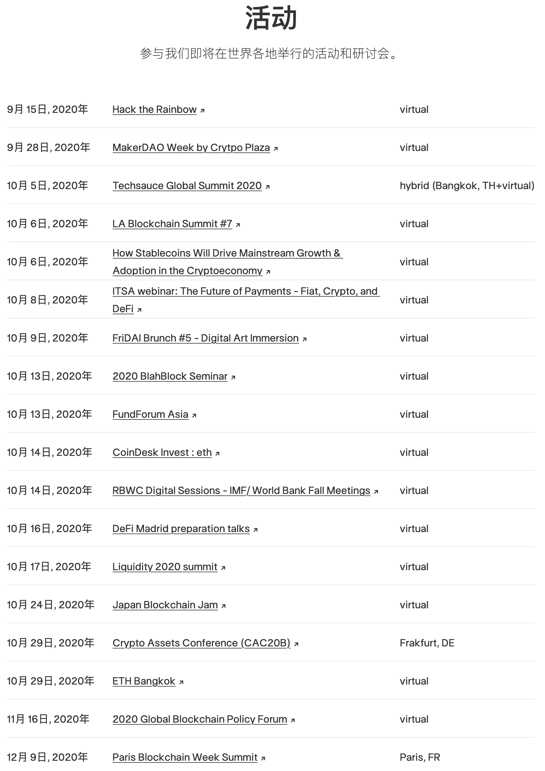The height and width of the screenshot is (771, 545).
Task: Click the arrow icon beside Techsauce Global Summit 2020
Action: (x=268, y=187)
